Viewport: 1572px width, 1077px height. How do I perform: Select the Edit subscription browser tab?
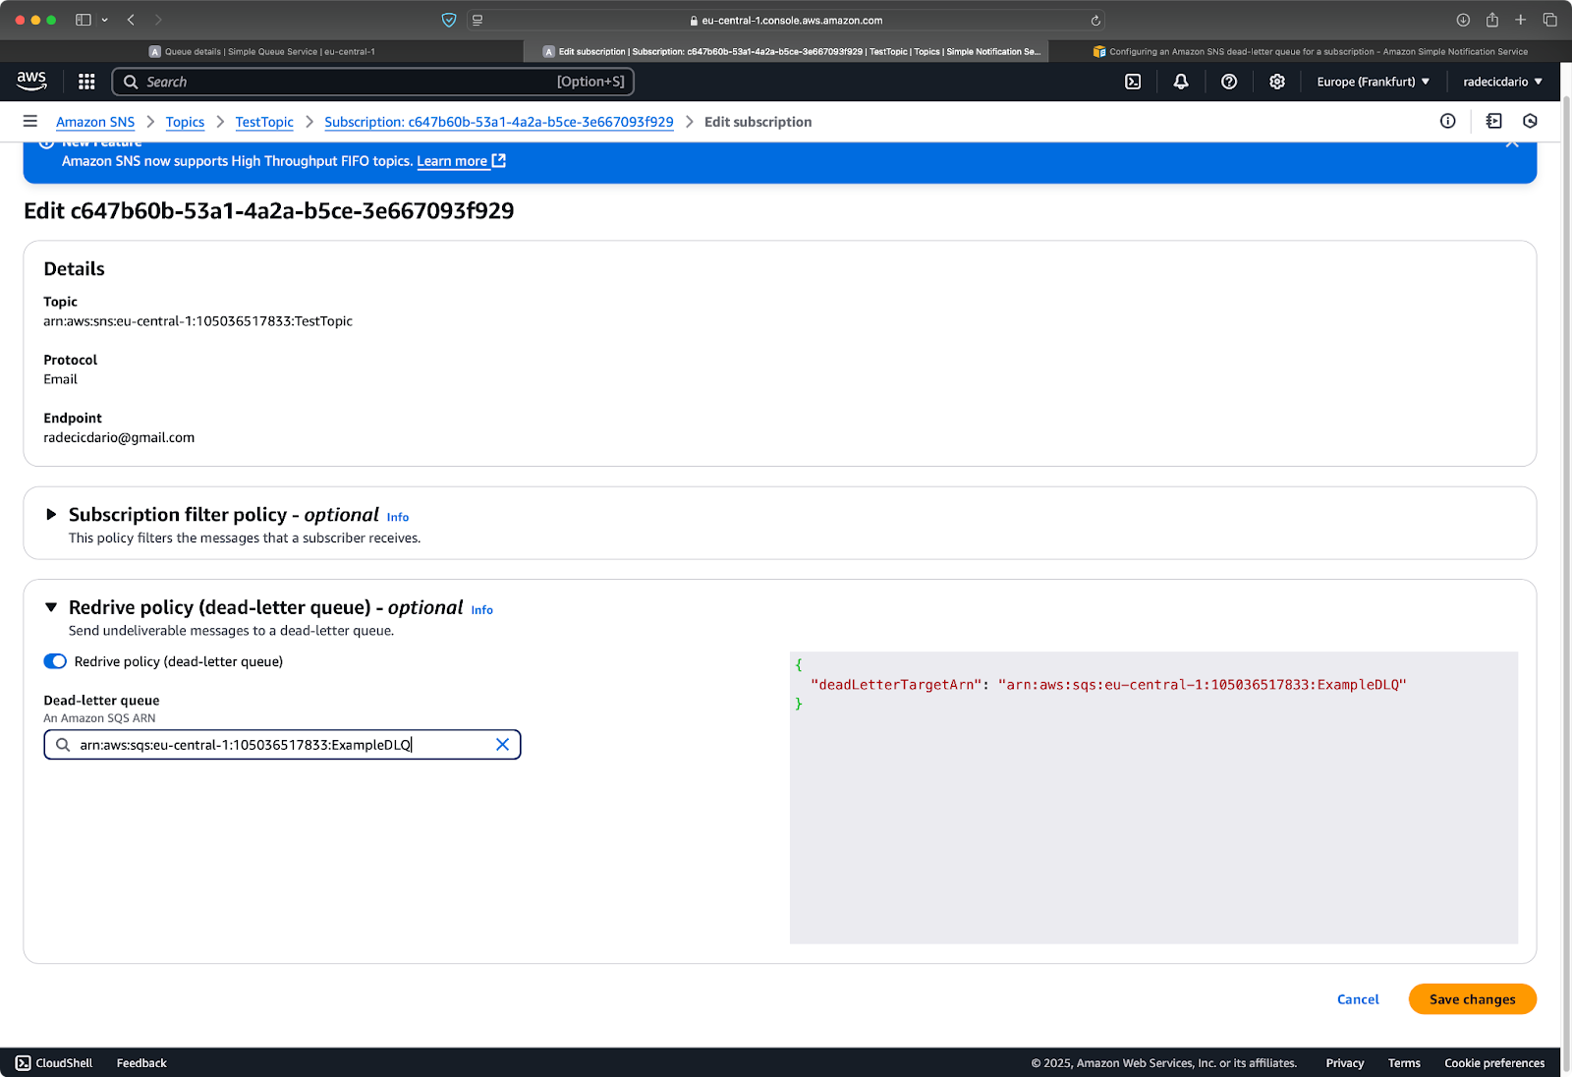[786, 51]
